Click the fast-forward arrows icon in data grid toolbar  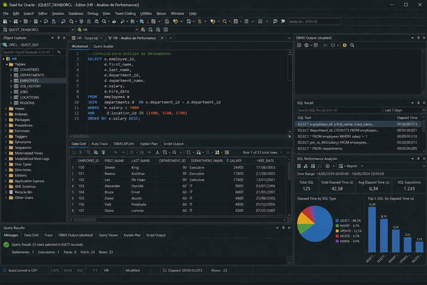click(x=149, y=152)
